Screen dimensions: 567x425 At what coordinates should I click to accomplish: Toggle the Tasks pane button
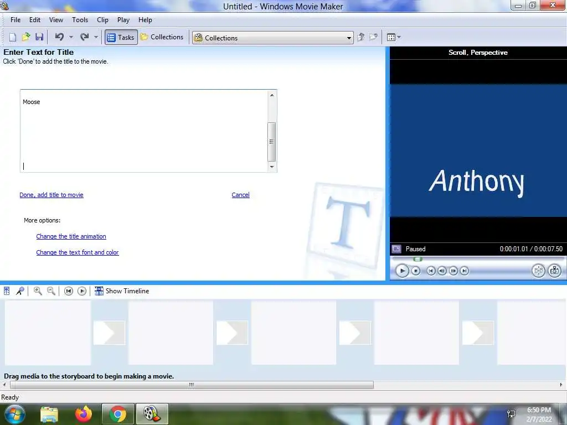click(121, 37)
